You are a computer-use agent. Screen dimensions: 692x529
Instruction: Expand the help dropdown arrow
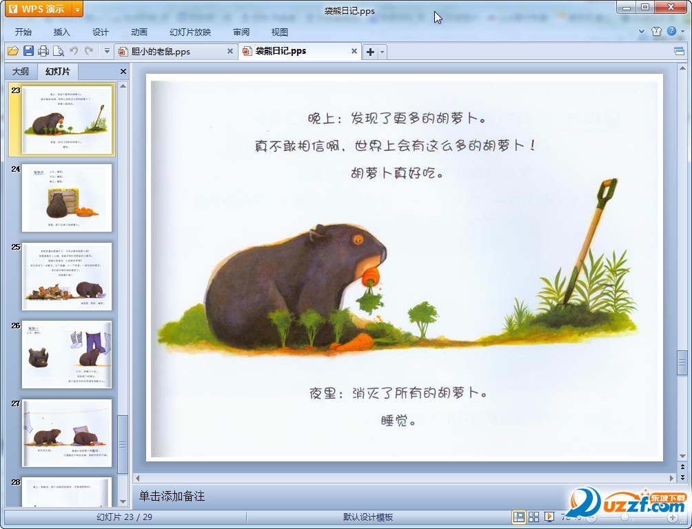682,31
